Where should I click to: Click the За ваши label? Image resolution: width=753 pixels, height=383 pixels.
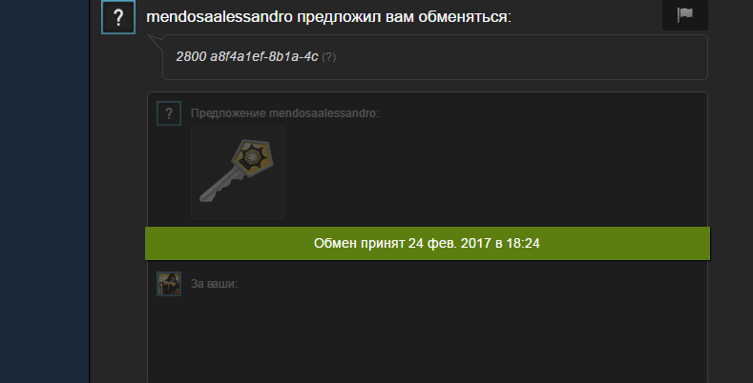214,284
